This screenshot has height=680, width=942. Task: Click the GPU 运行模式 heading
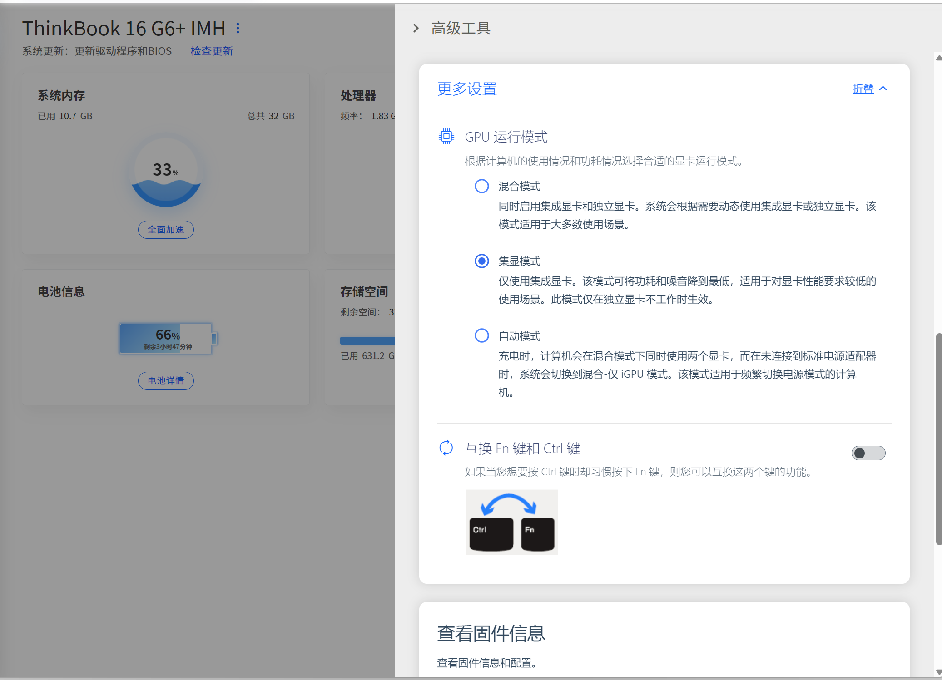click(x=506, y=137)
